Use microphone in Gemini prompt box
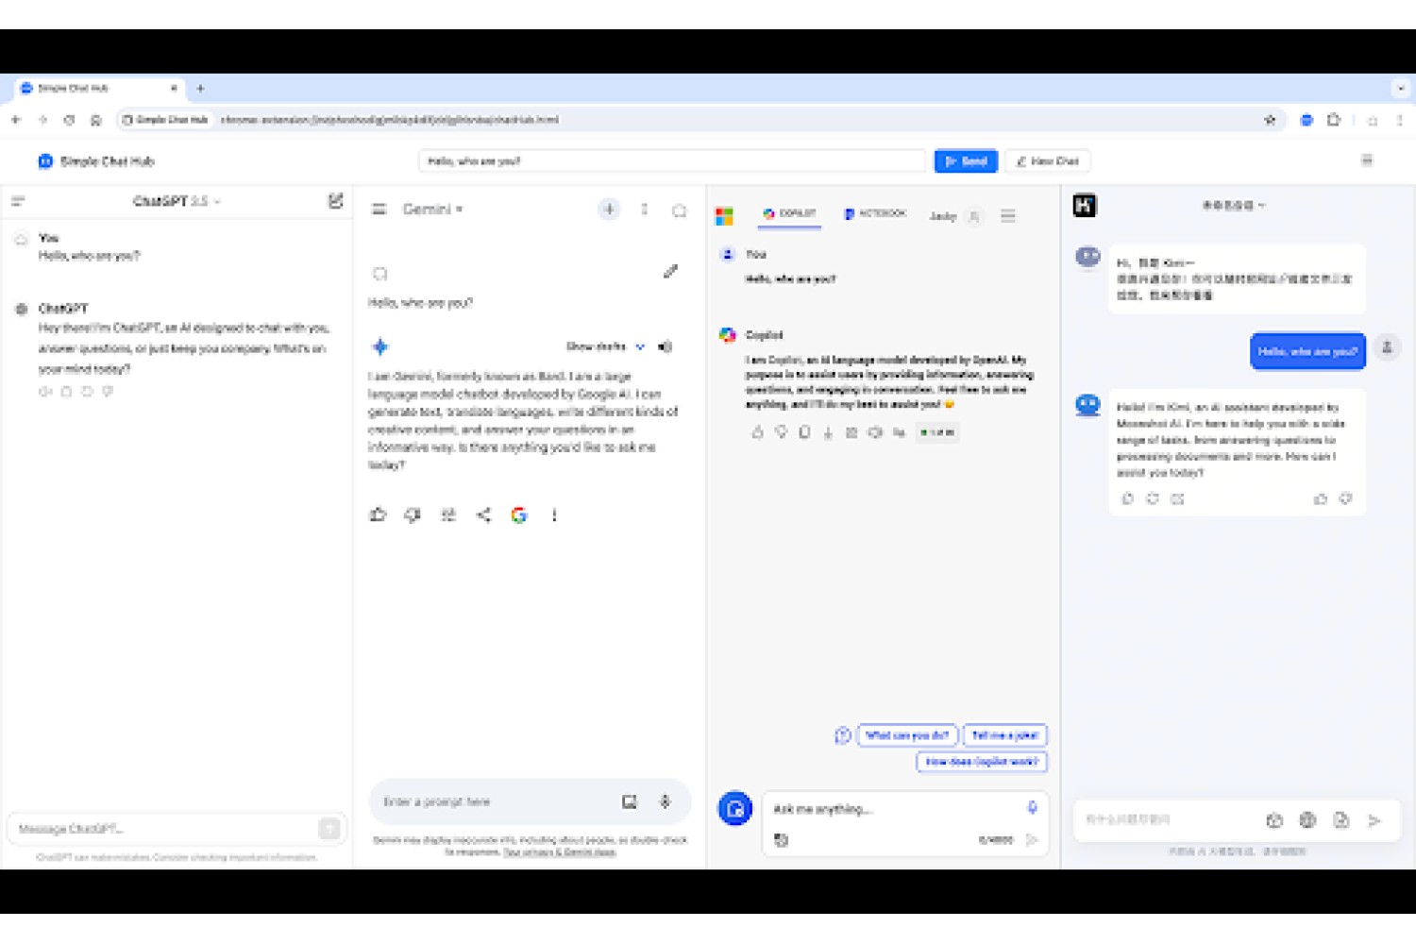The height and width of the screenshot is (944, 1416). click(665, 801)
